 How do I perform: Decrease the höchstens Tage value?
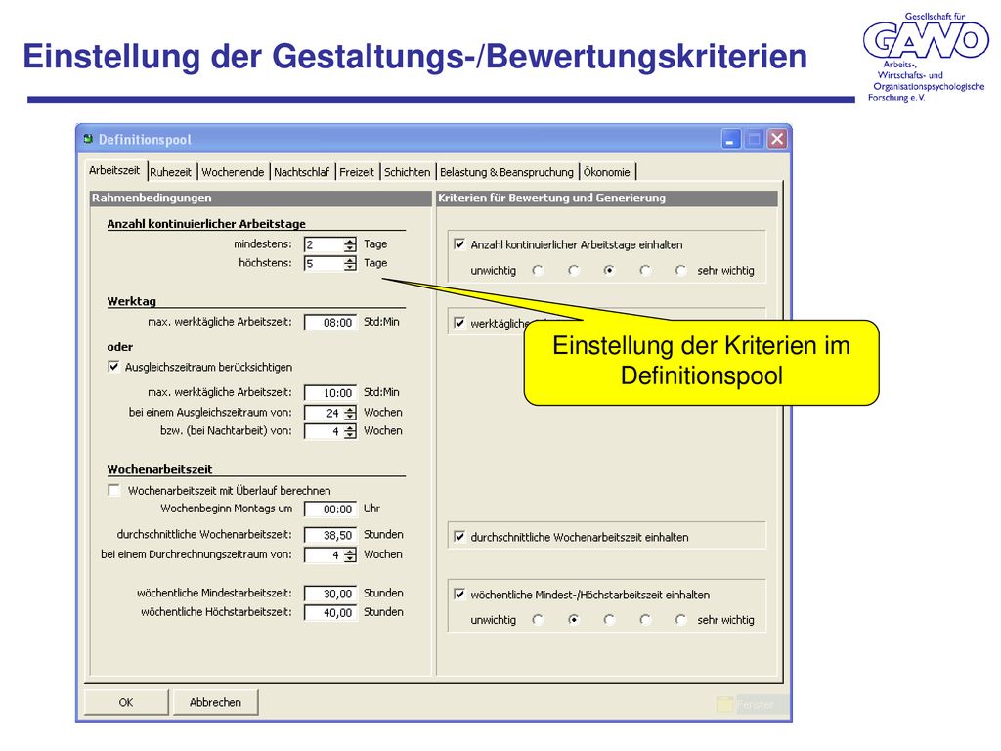coord(350,267)
